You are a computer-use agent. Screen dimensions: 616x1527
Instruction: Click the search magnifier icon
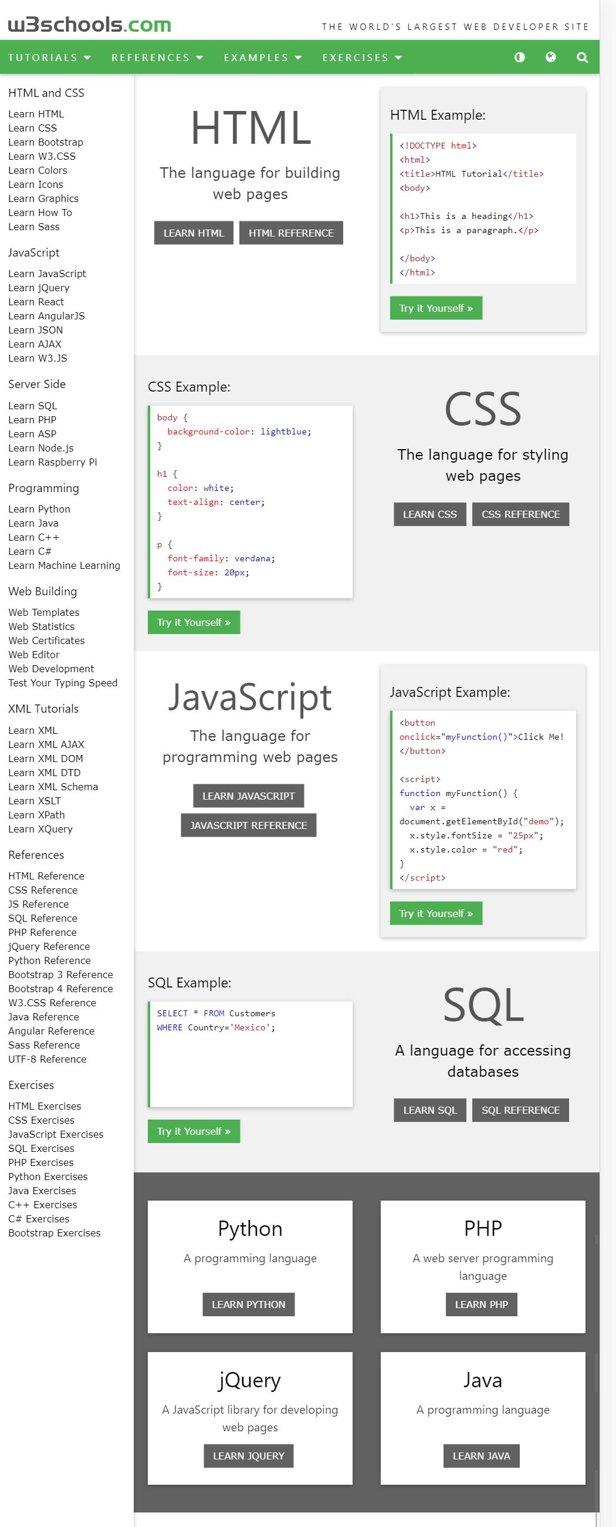(581, 58)
